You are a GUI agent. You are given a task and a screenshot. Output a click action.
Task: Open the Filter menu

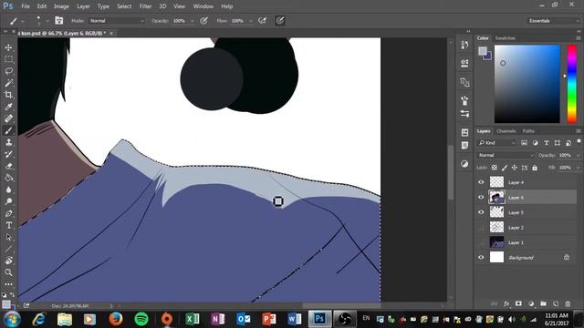point(145,6)
